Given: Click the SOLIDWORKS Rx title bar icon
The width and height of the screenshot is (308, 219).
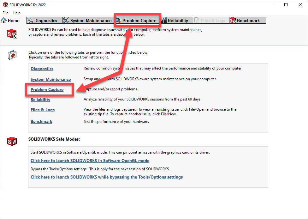Looking at the screenshot, I should coord(5,5).
